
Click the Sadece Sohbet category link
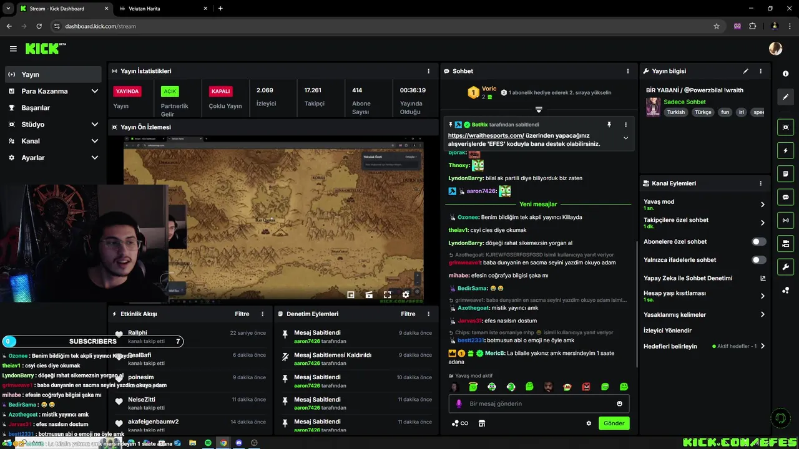(x=685, y=102)
